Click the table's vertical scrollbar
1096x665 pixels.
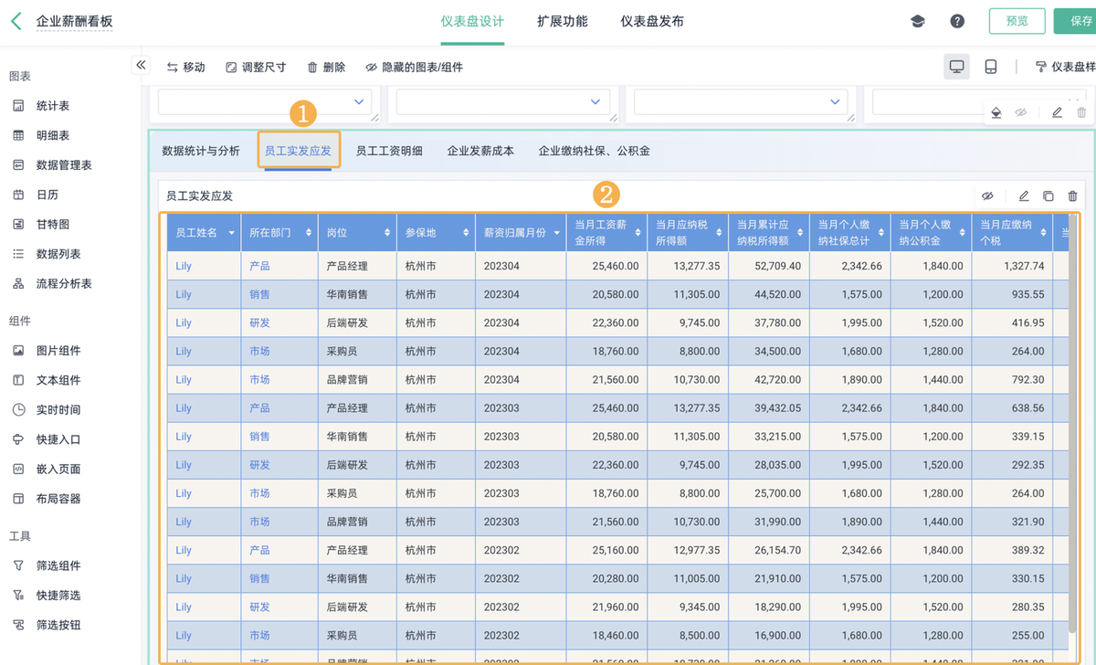[x=1072, y=420]
